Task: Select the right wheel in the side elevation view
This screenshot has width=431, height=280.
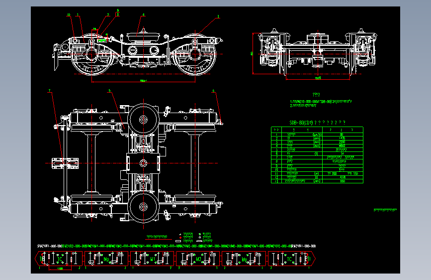Action: click(195, 54)
